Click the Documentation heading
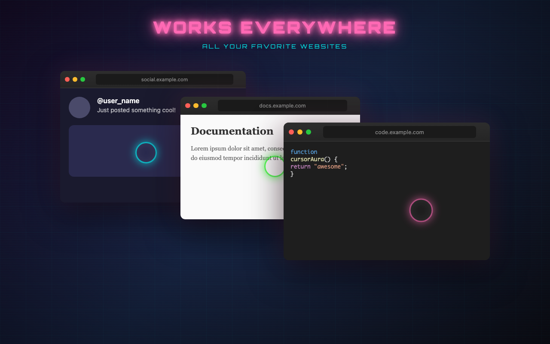550x344 pixels. 232,131
